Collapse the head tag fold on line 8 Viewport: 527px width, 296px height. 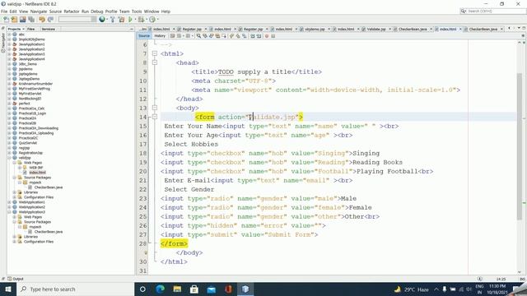155,62
